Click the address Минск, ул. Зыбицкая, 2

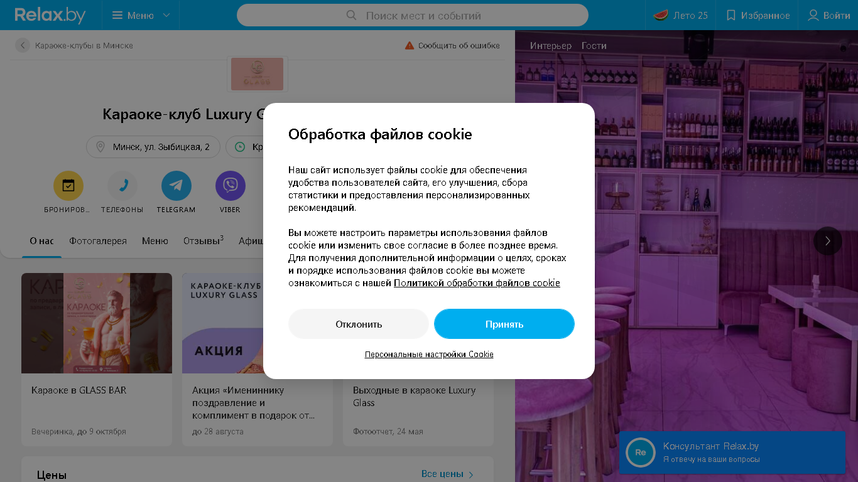[x=153, y=147]
